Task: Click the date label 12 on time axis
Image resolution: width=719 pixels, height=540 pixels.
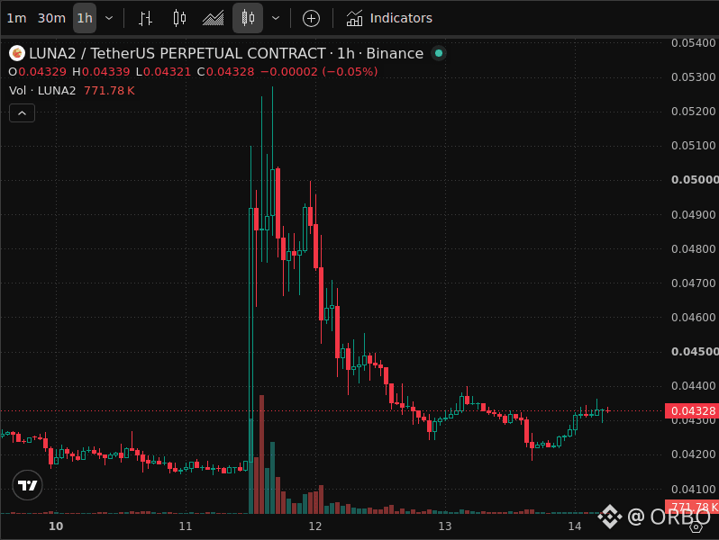Action: click(315, 526)
